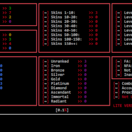
Task: Select the Skins 10-20 label
Action: click(64, 17)
